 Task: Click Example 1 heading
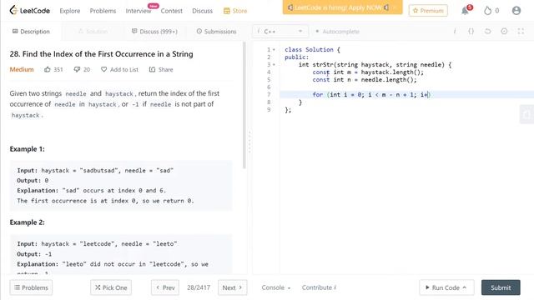[27, 149]
